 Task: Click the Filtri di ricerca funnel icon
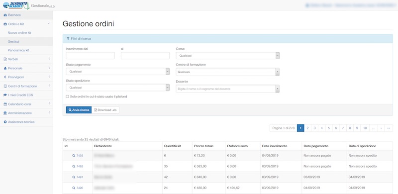(68, 39)
